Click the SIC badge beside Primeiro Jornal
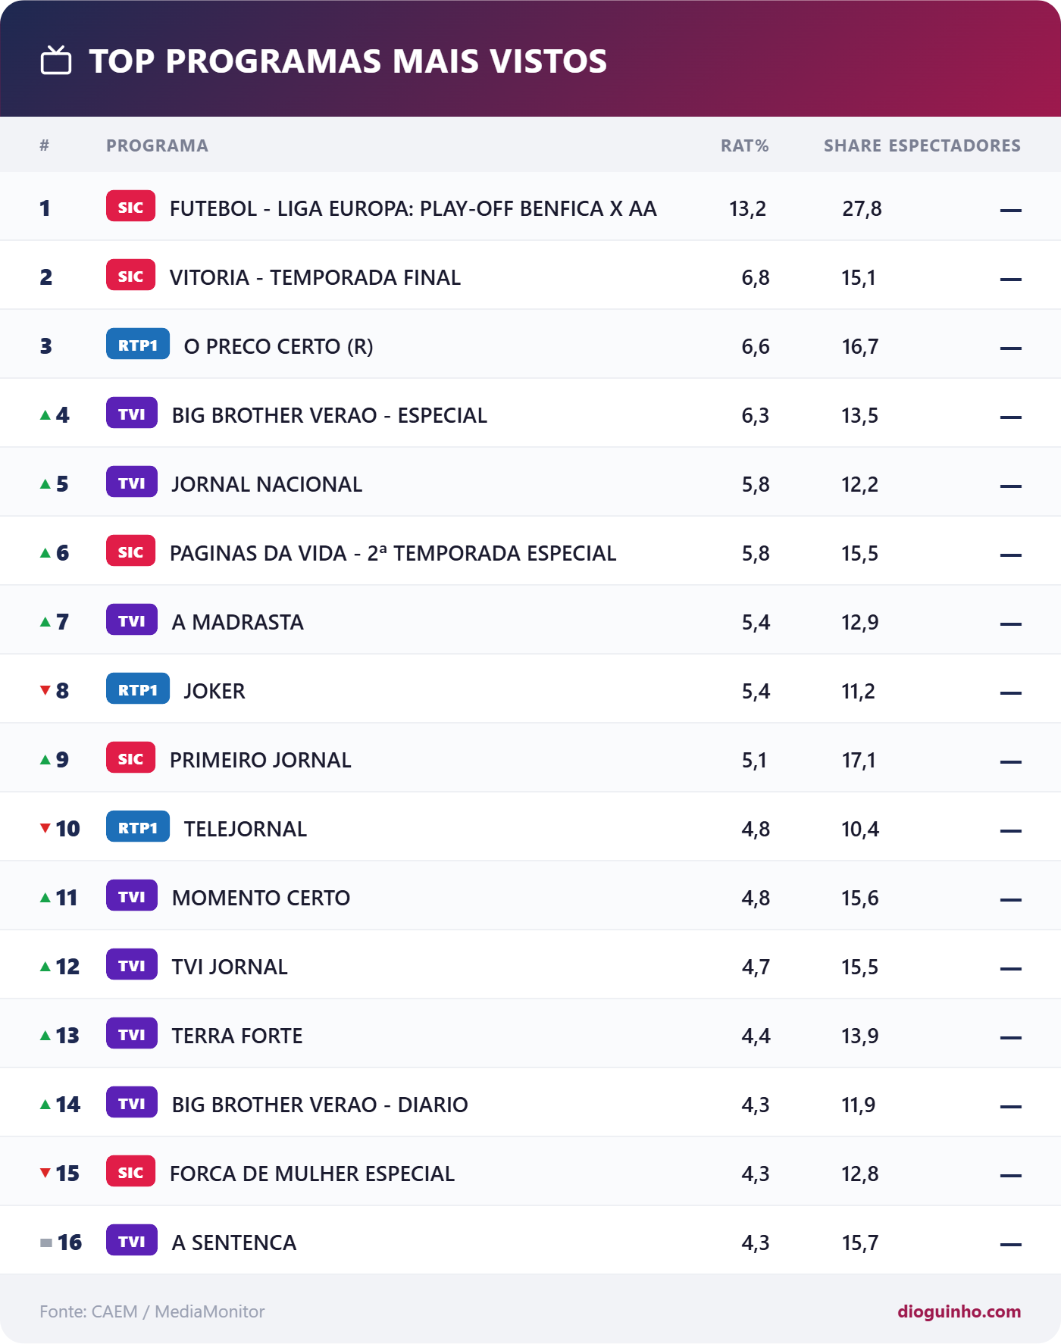 click(x=130, y=758)
